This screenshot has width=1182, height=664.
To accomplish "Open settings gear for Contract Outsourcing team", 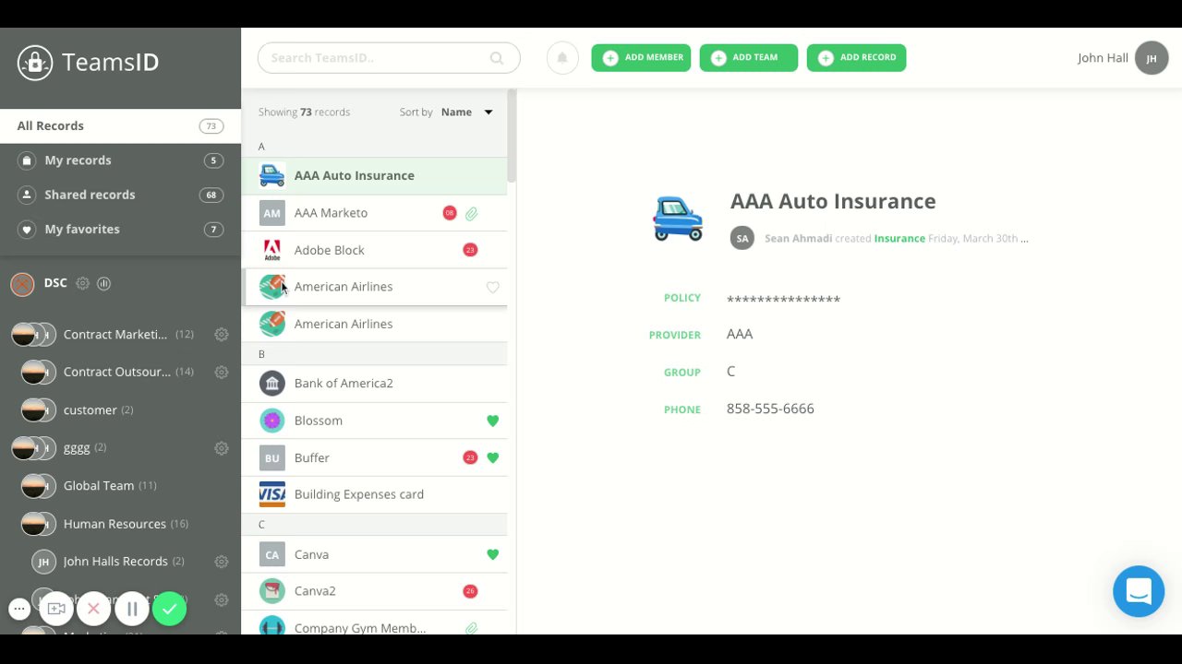I will pos(222,373).
